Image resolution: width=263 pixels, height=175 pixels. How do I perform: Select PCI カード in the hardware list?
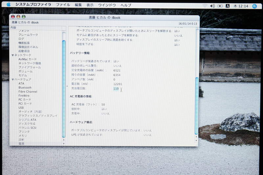click(x=25, y=103)
